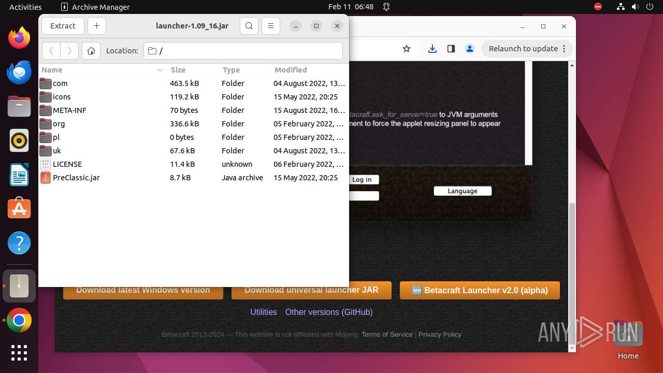
Task: Select the META-INF folder icon
Action: click(x=46, y=110)
